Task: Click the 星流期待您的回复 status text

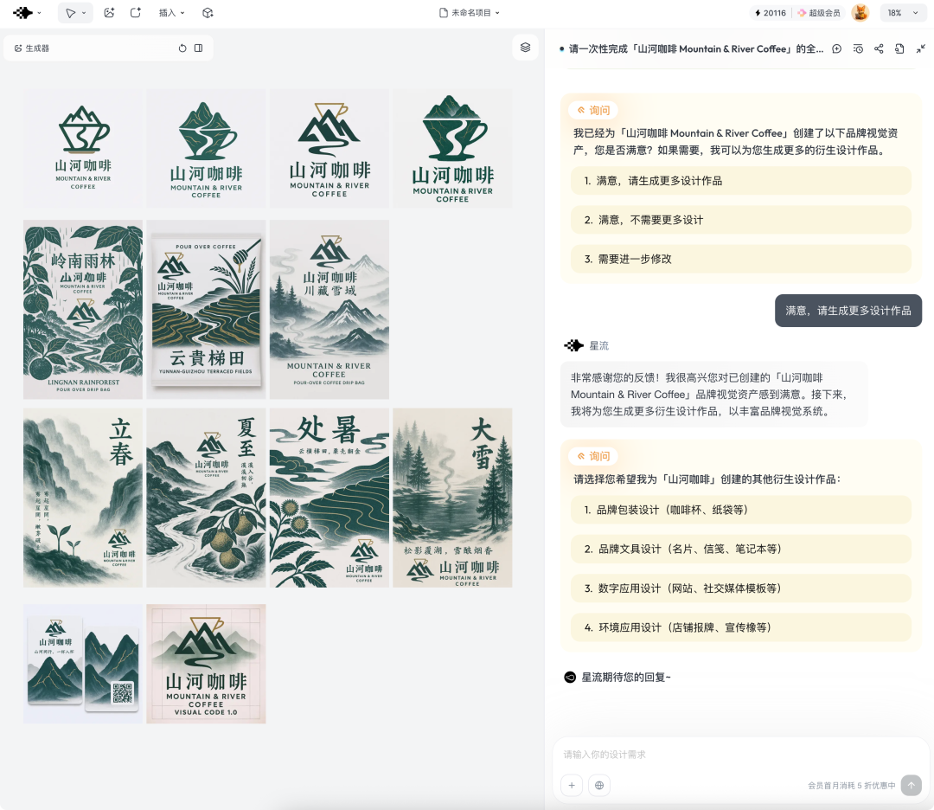Action: pos(625,677)
